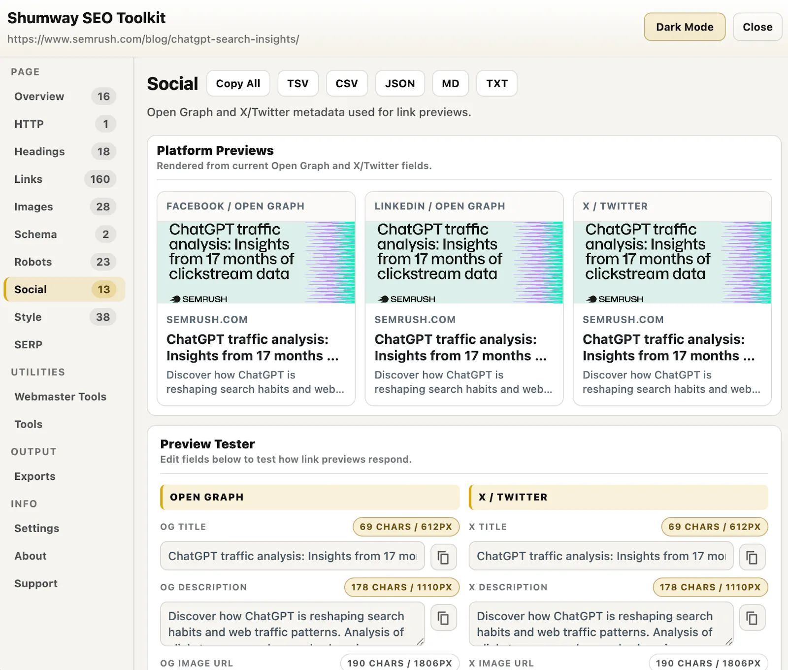
Task: Export Social data as MD
Action: tap(451, 83)
